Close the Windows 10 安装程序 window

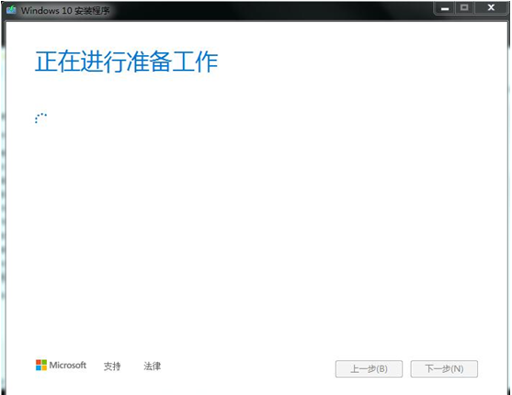point(491,8)
